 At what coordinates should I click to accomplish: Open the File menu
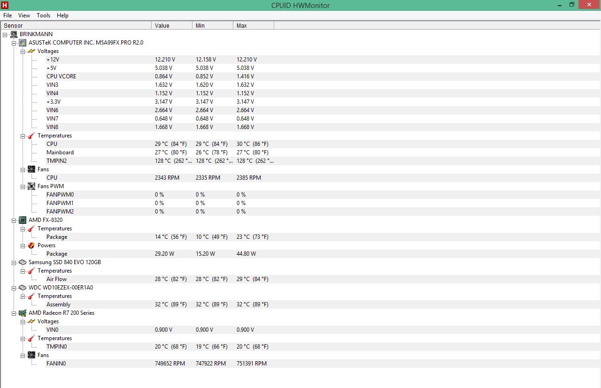(x=8, y=15)
